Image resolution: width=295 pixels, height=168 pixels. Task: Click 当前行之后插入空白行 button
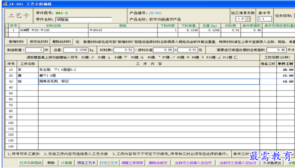[x=238, y=163]
